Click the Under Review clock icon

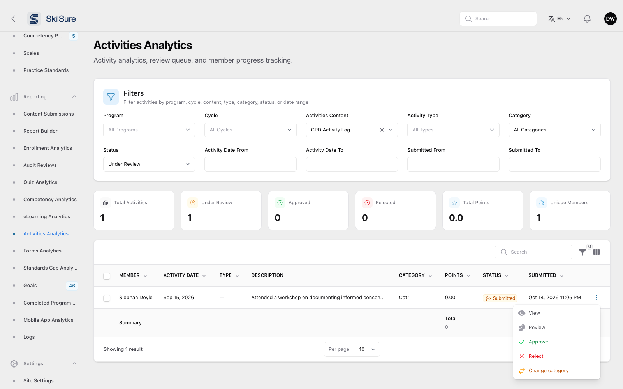tap(192, 203)
